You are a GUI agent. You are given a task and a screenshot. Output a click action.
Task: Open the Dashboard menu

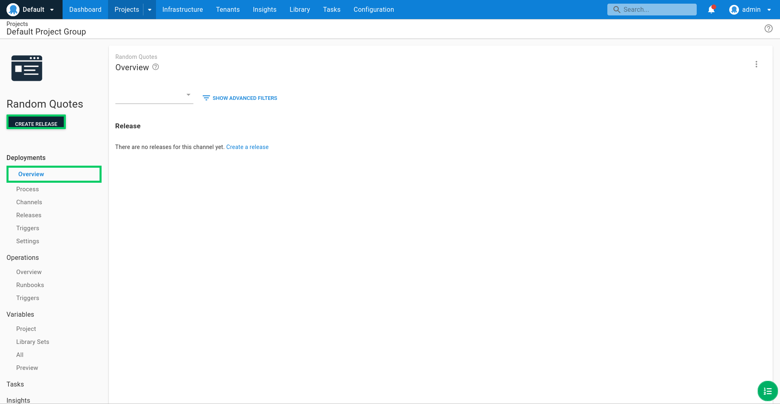pos(85,9)
